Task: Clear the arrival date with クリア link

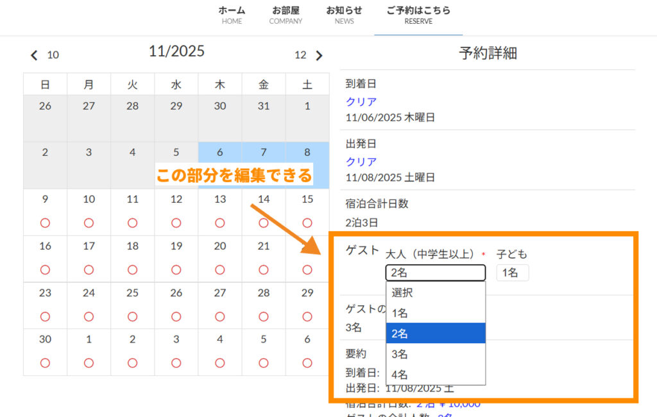Action: (361, 101)
